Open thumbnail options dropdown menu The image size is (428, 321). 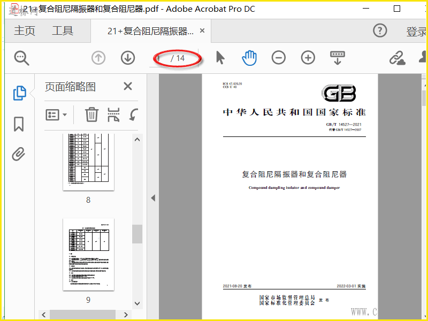(56, 114)
